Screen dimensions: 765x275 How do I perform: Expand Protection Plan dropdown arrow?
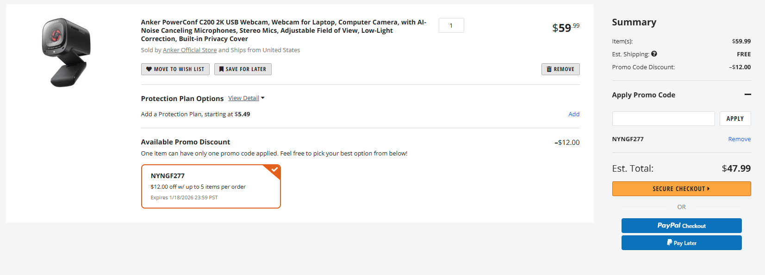point(263,98)
